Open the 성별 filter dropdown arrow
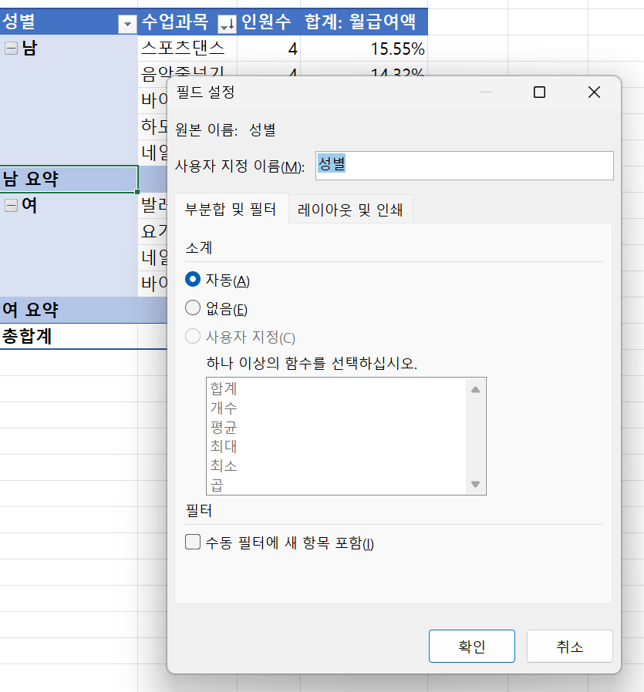 click(x=127, y=25)
